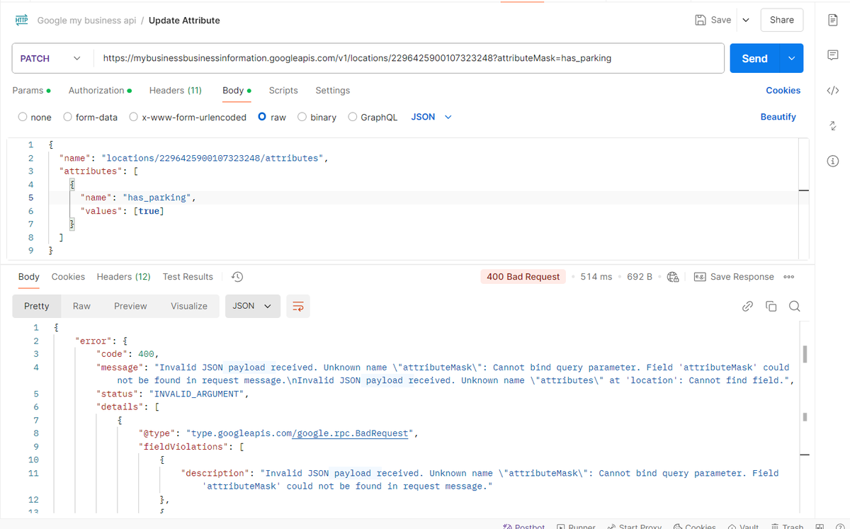Open the Test Results tab
Screen dimensions: 850x529
(x=188, y=277)
